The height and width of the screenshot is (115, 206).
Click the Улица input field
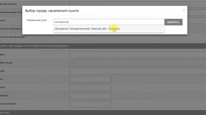tap(138, 71)
